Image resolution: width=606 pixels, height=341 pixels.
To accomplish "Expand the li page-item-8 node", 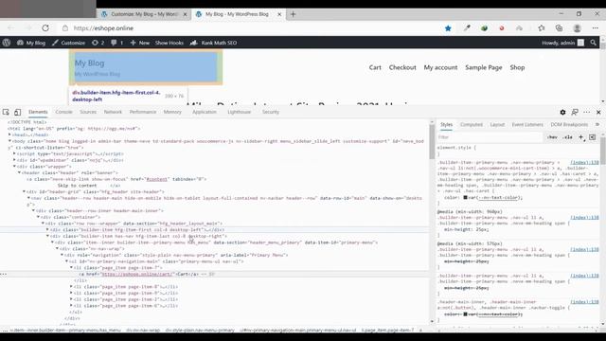I will pyautogui.click(x=71, y=287).
